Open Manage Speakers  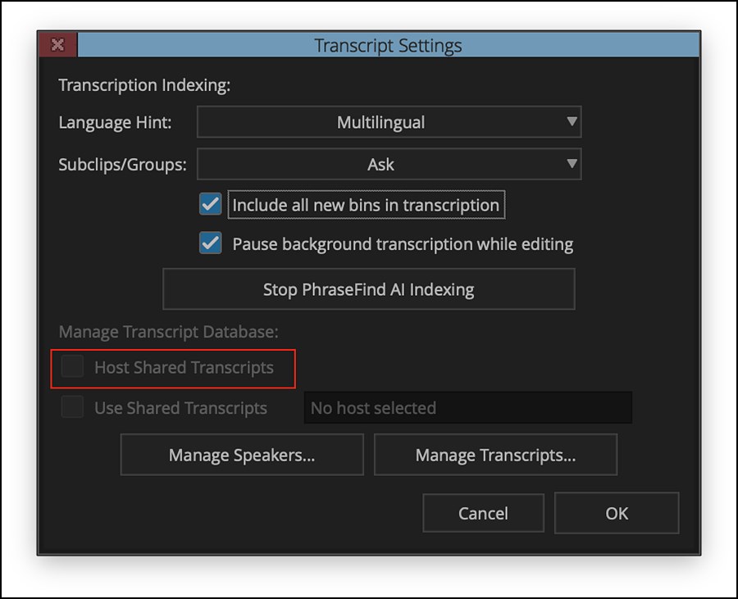pos(242,456)
